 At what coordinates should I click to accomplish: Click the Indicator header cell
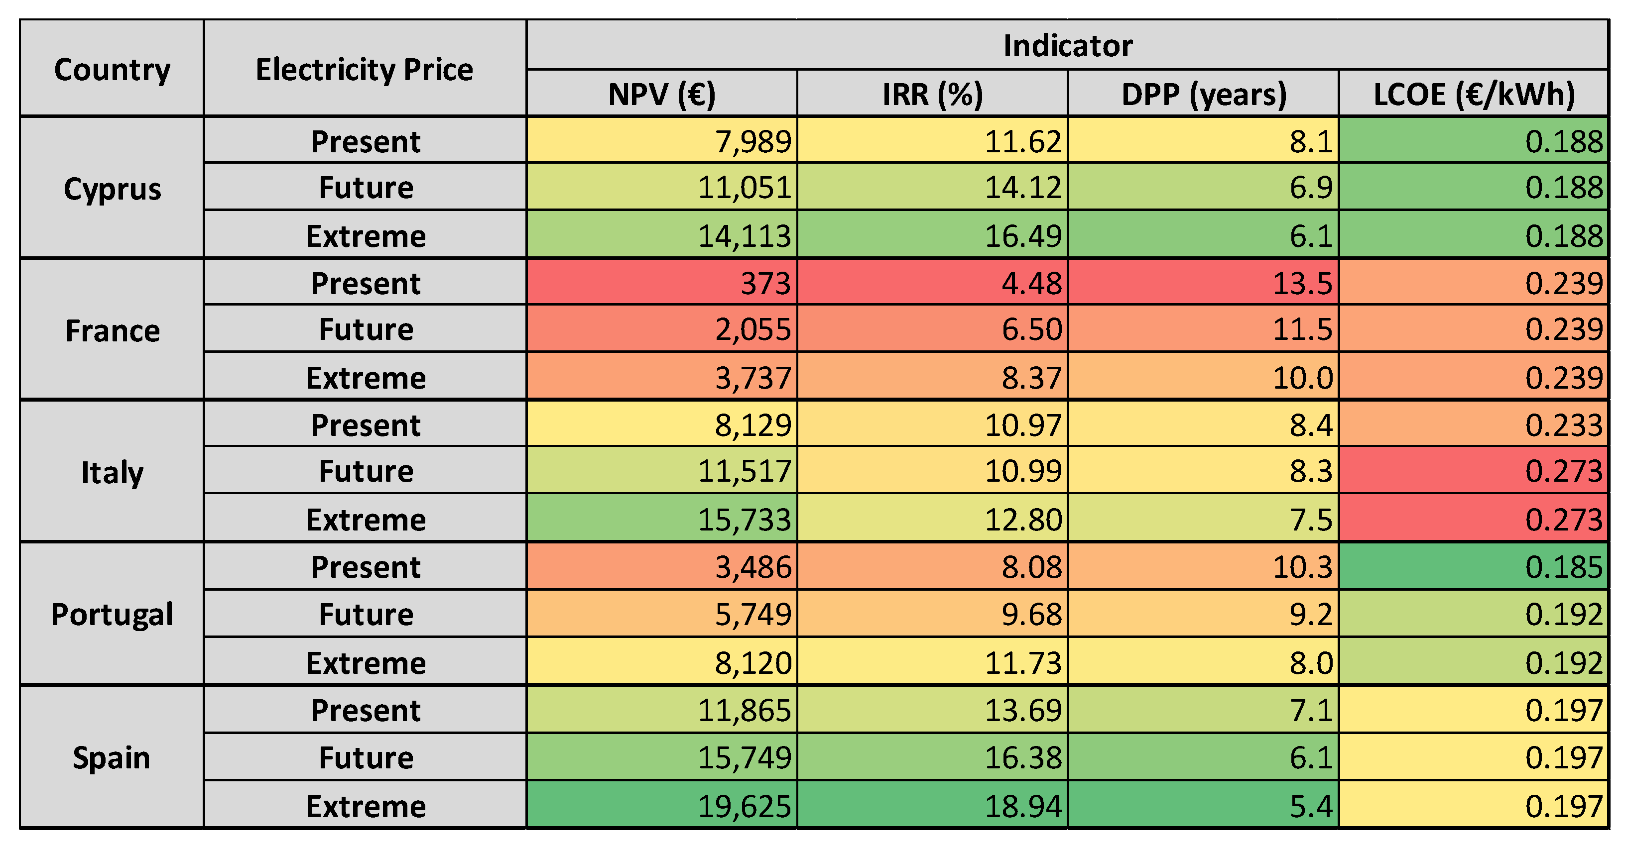click(1067, 45)
